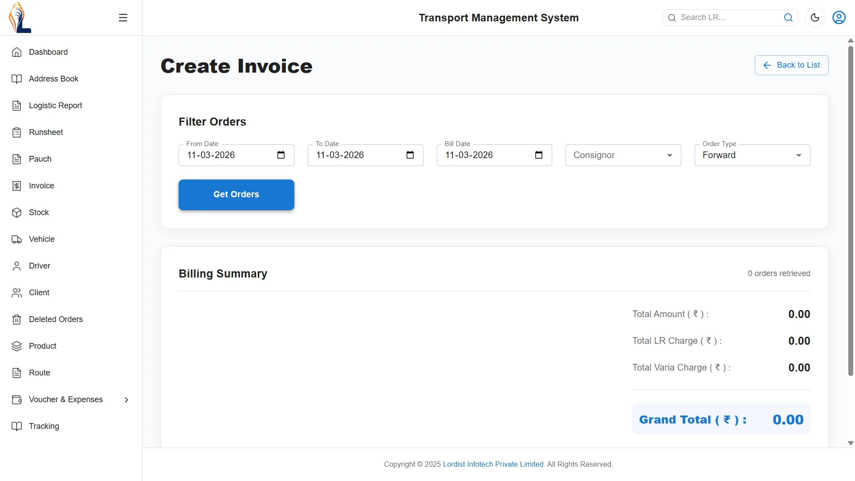The width and height of the screenshot is (855, 481).
Task: Click the Runsheet clipboard icon
Action: [x=16, y=132]
